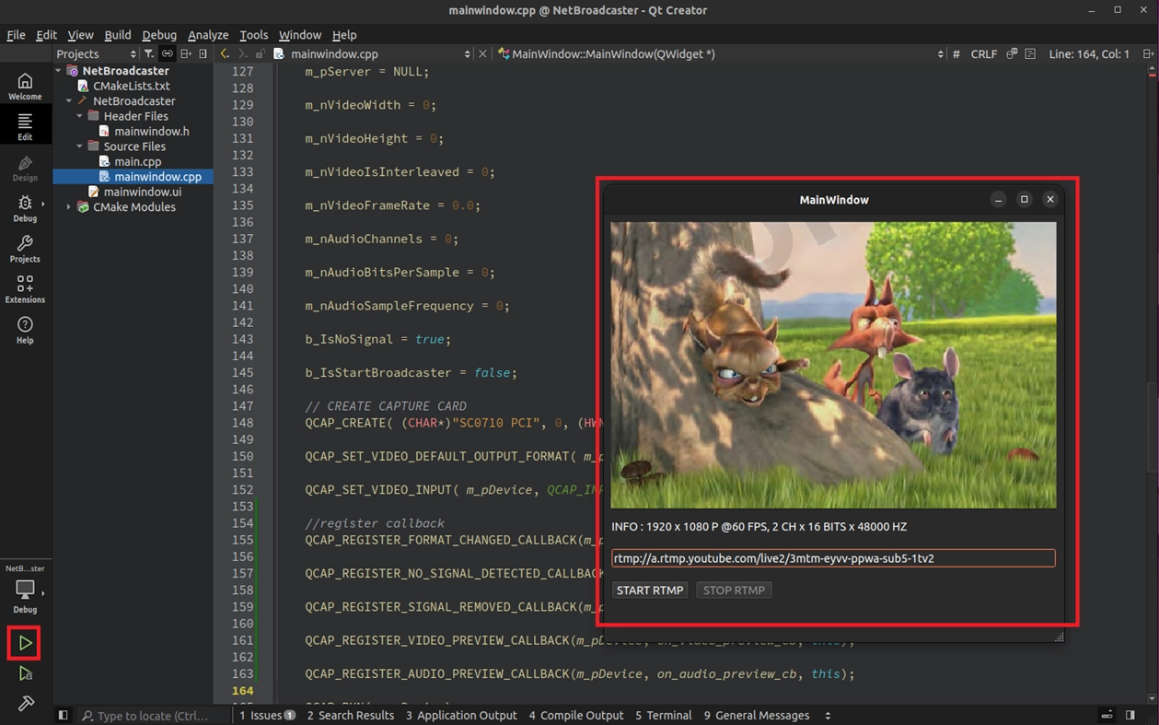The width and height of the screenshot is (1159, 725).
Task: Close the mainwindow.cpp document
Action: tap(482, 54)
